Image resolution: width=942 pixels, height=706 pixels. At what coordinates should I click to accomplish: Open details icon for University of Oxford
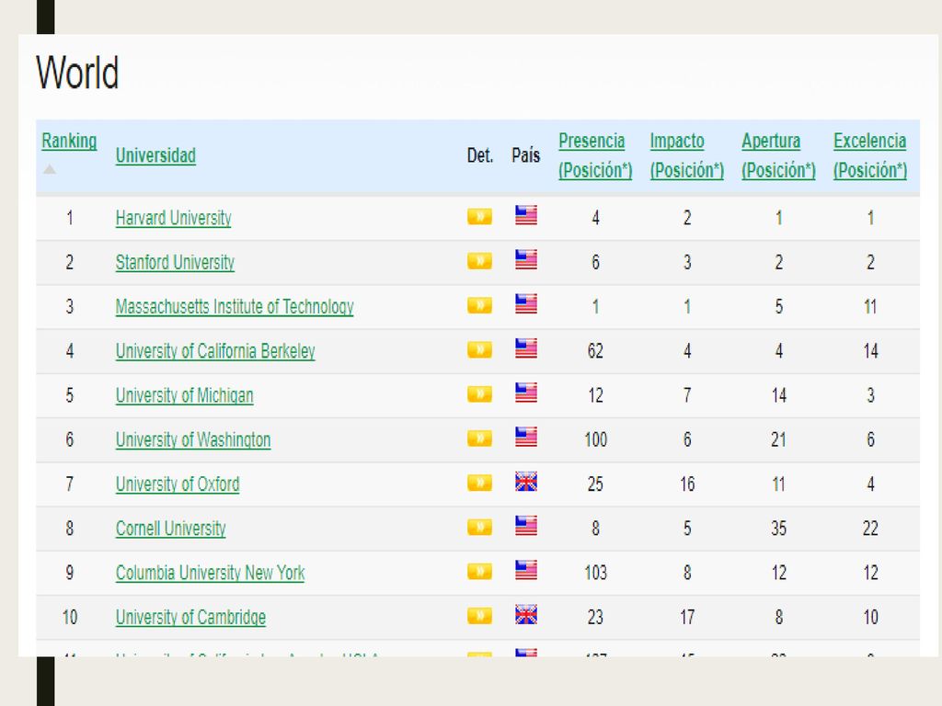(479, 483)
